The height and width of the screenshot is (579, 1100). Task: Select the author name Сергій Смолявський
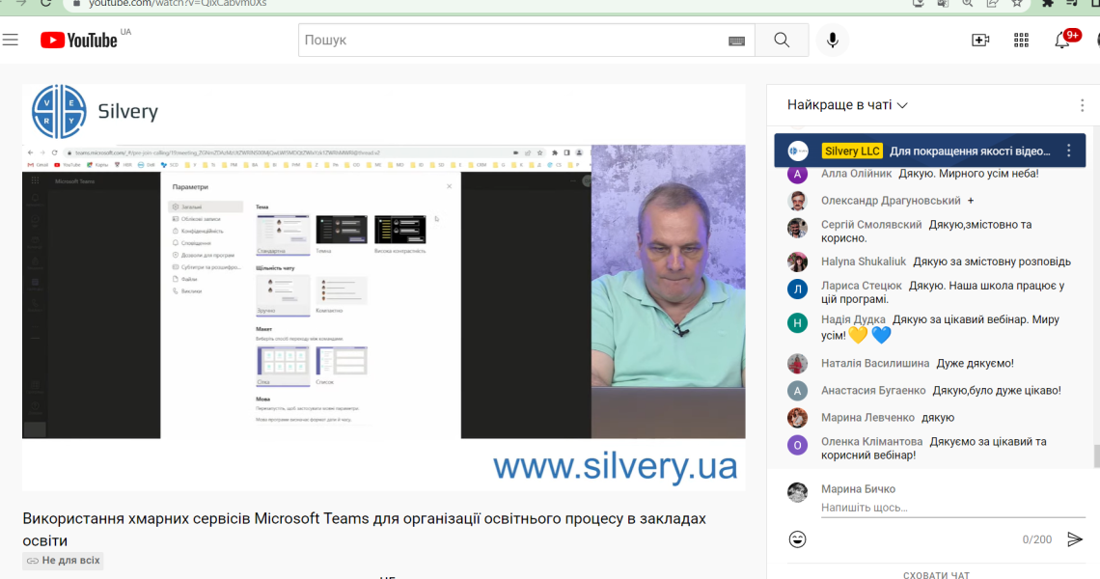pyautogui.click(x=871, y=225)
